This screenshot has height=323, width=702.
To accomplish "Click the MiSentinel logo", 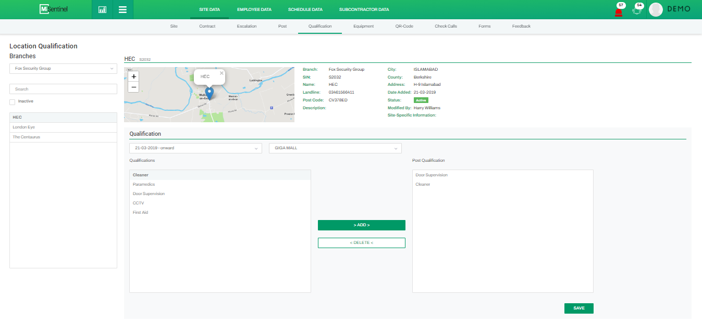I will [x=54, y=9].
